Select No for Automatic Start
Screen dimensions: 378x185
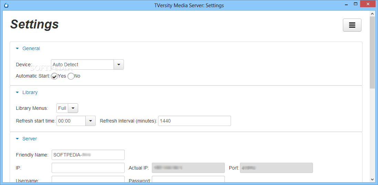(71, 76)
